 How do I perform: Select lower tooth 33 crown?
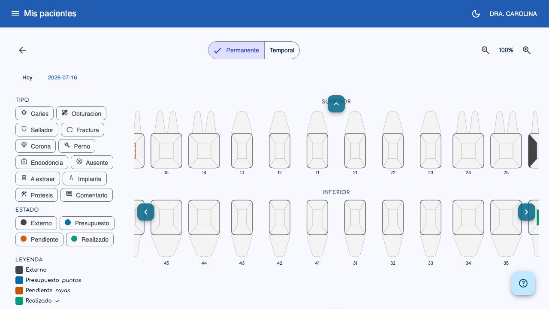click(x=431, y=218)
